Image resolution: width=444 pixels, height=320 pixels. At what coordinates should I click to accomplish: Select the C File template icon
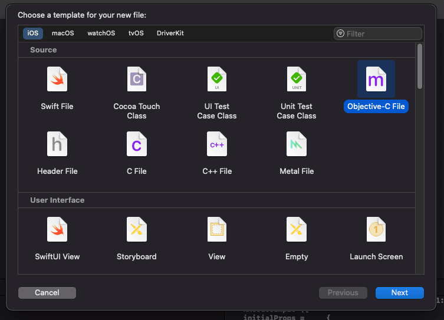(136, 144)
